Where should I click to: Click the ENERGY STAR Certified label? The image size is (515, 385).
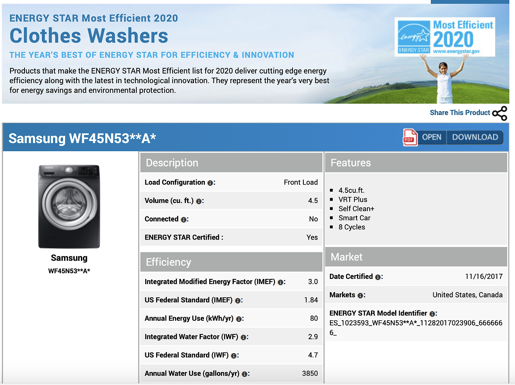(x=184, y=238)
